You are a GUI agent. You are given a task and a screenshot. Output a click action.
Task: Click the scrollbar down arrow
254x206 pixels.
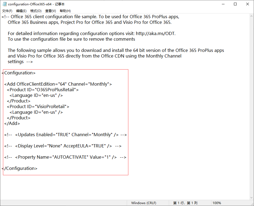pos(251,198)
